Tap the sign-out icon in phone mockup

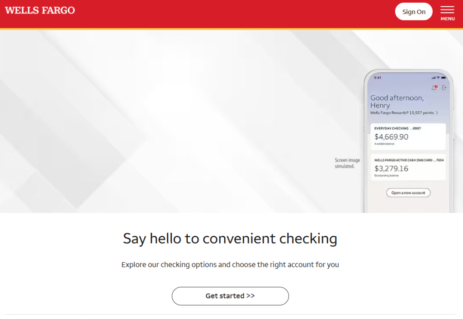click(444, 88)
